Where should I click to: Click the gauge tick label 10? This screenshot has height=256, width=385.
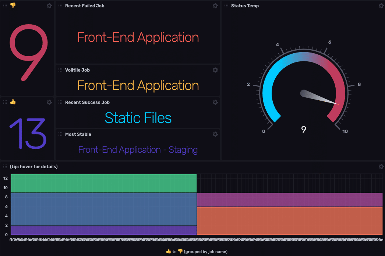345,131
